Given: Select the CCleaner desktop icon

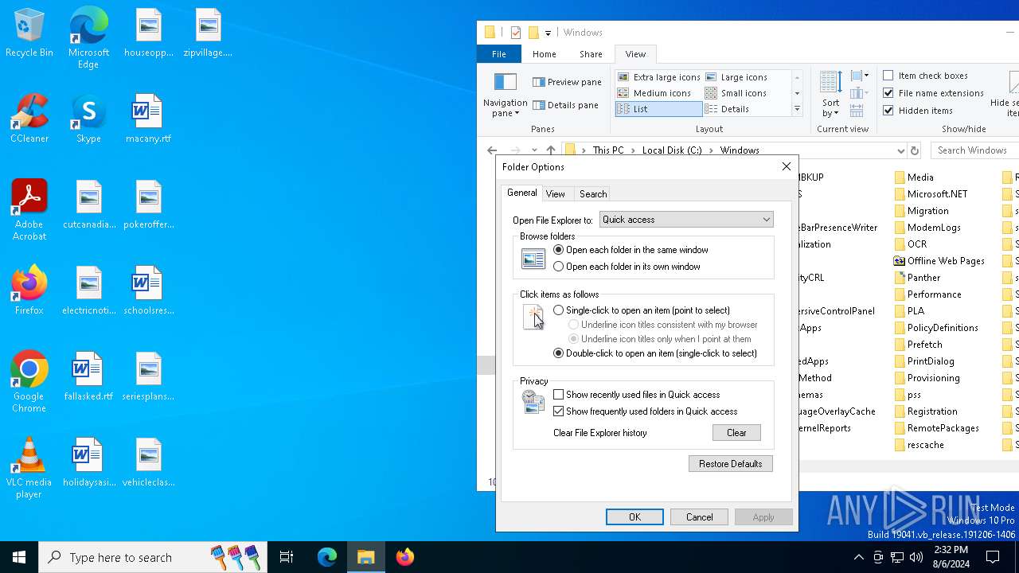Looking at the screenshot, I should tap(29, 119).
